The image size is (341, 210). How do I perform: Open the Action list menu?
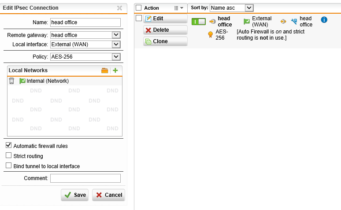[x=178, y=8]
